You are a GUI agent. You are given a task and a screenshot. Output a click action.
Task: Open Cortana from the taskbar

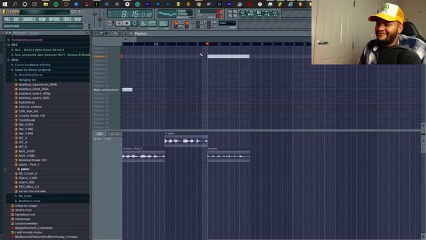point(25,4)
